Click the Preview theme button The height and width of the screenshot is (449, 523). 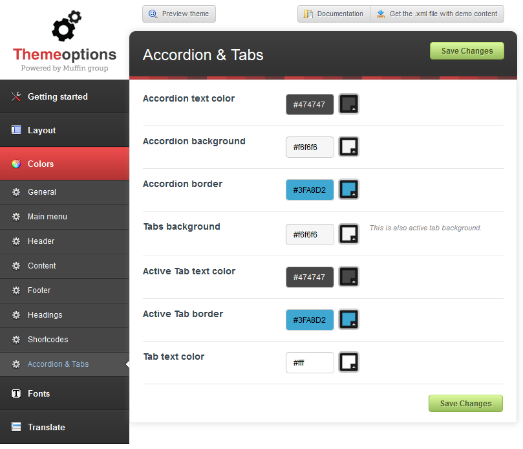point(179,14)
